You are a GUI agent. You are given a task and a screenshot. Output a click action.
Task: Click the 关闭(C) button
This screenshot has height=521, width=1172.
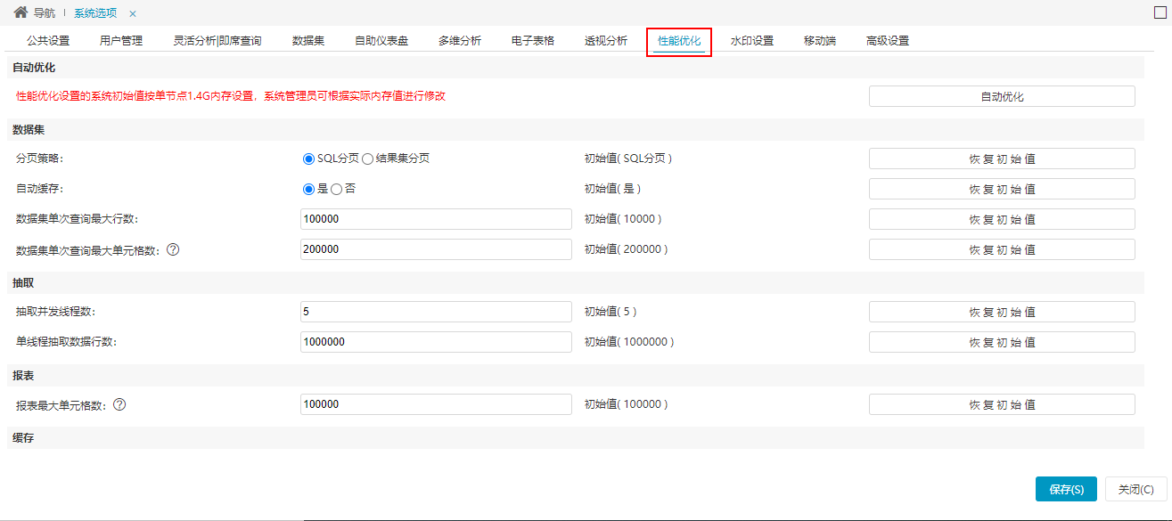1135,489
